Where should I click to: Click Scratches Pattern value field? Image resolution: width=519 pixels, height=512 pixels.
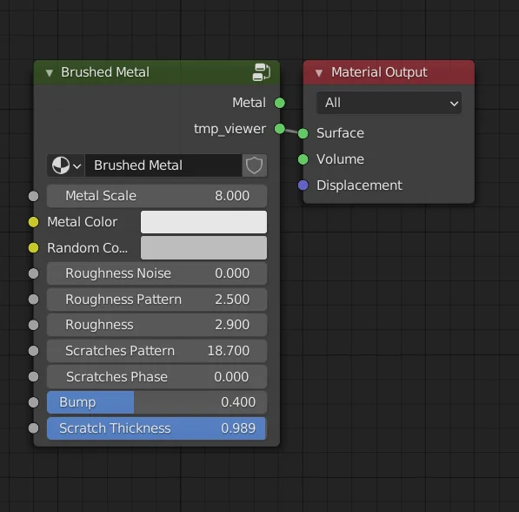(x=156, y=351)
